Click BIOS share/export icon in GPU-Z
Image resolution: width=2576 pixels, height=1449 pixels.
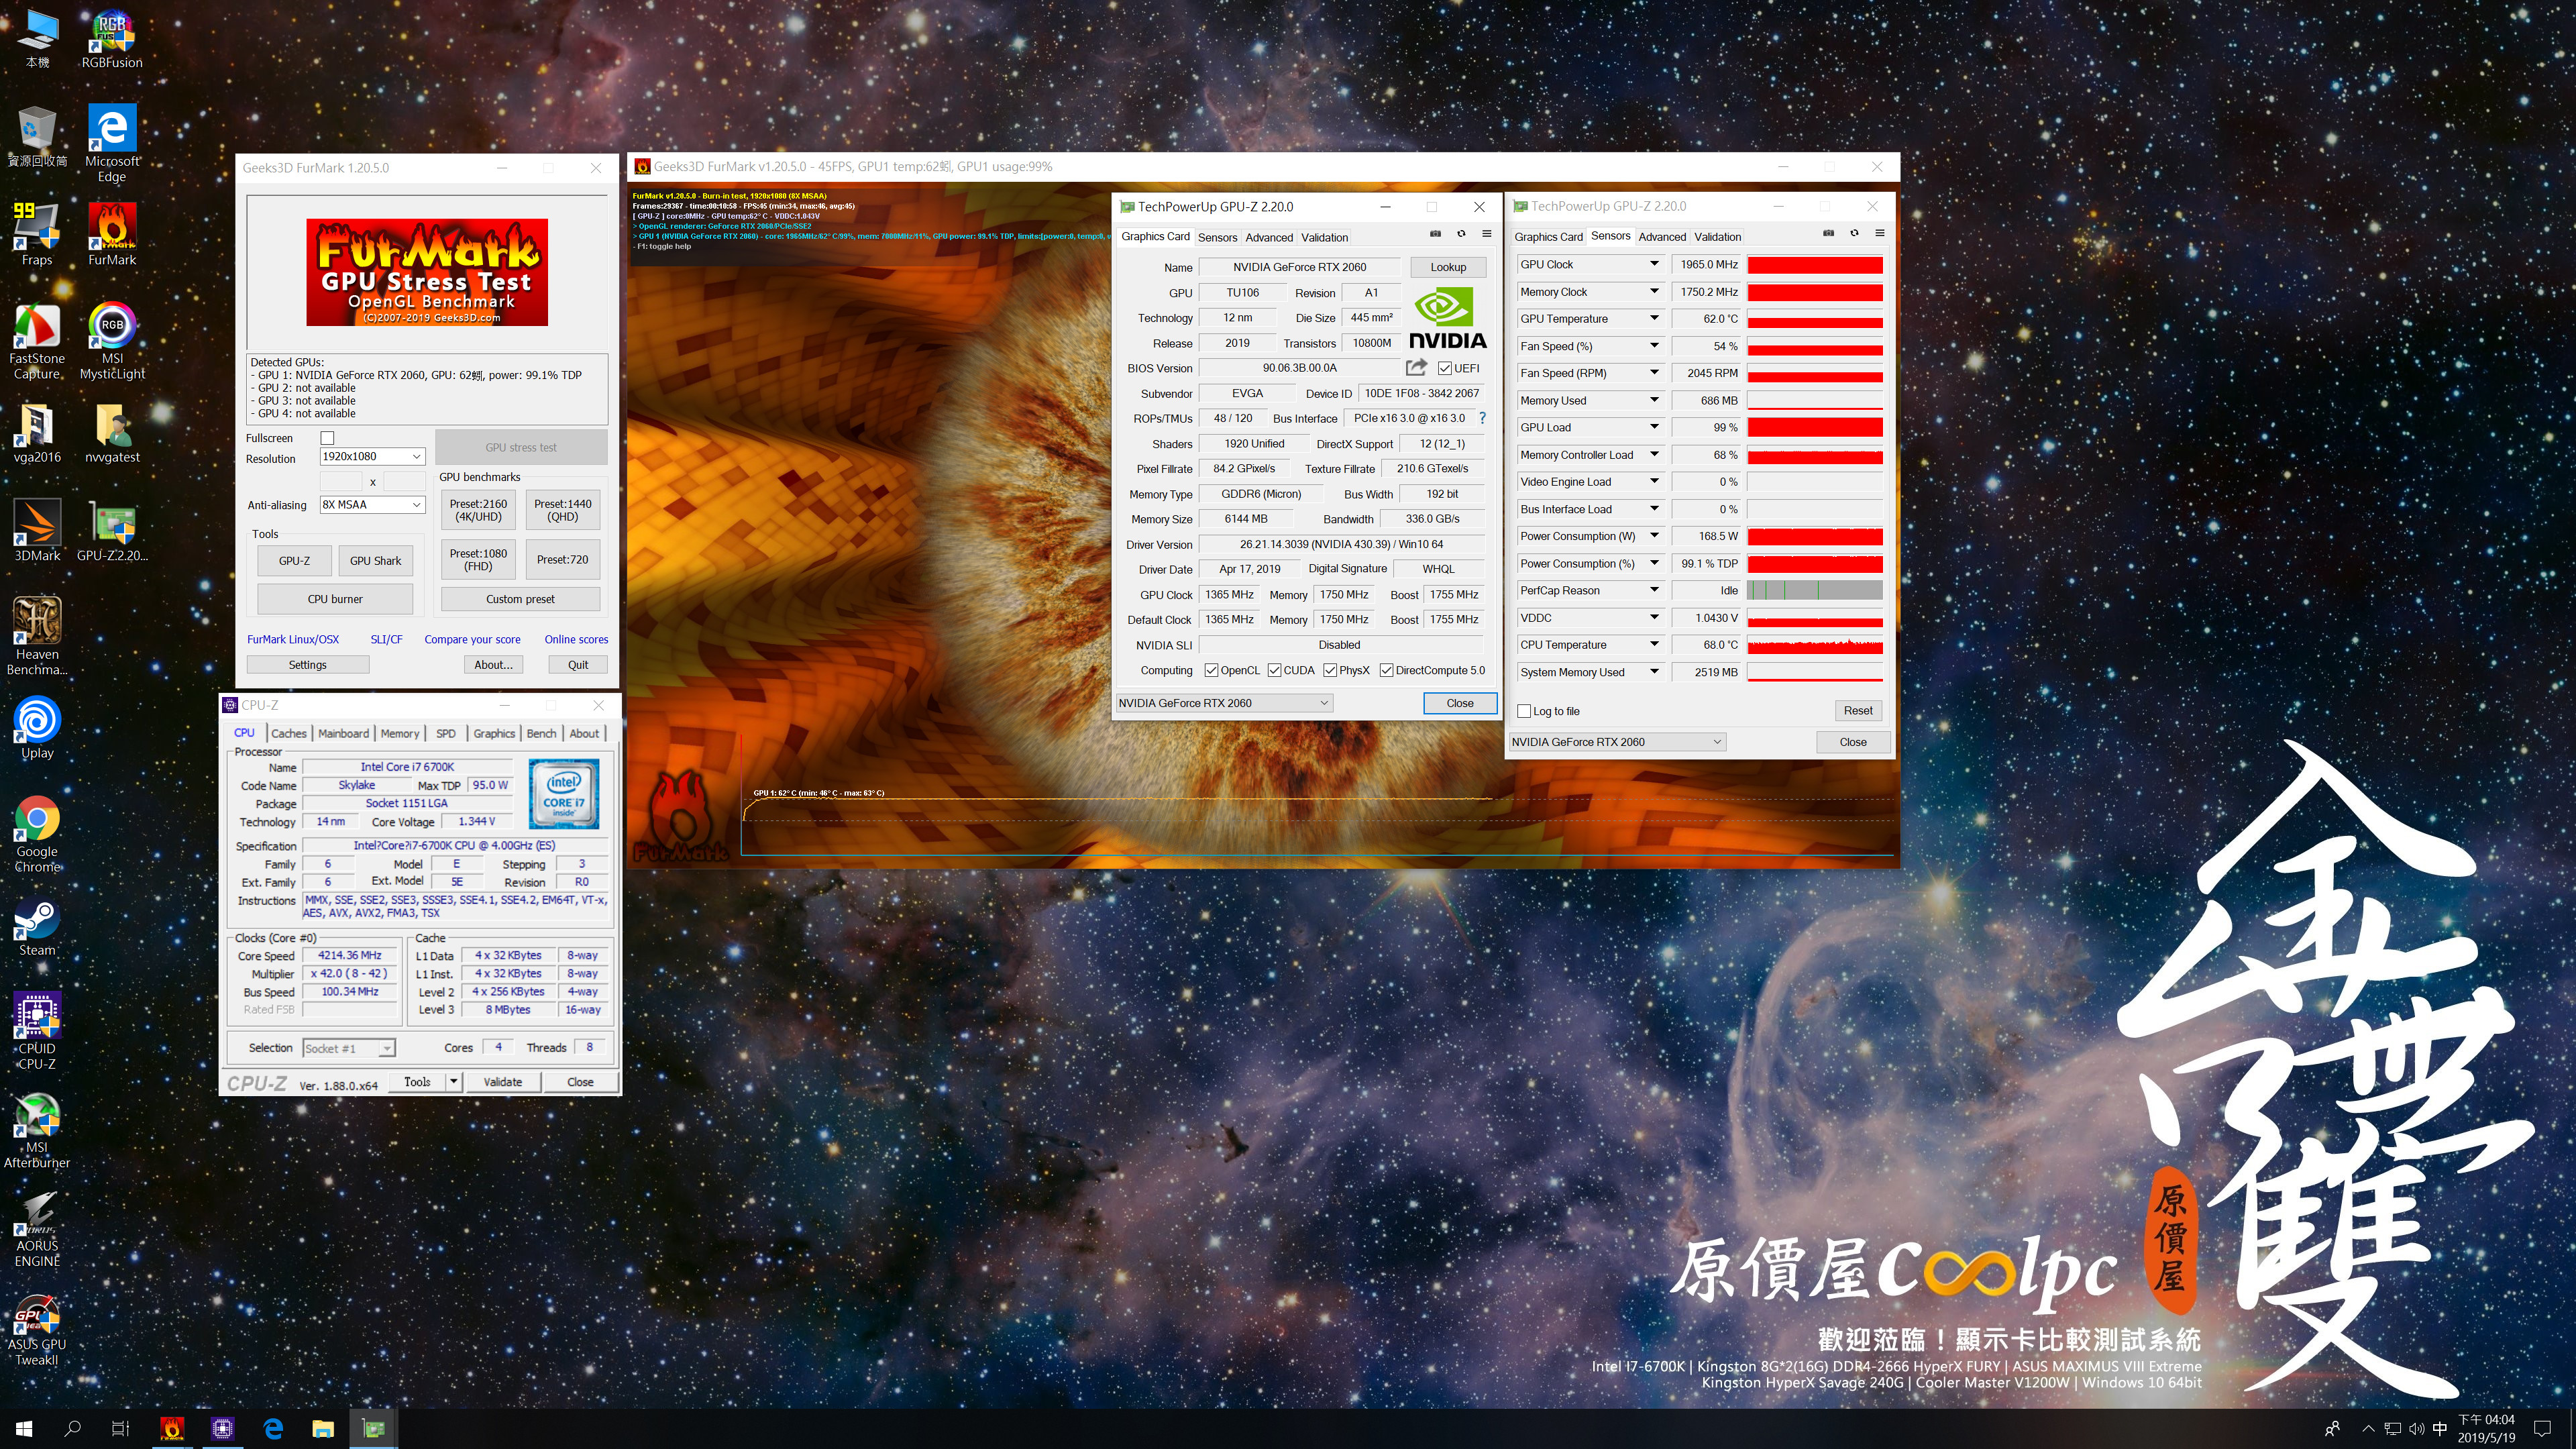click(x=1416, y=367)
